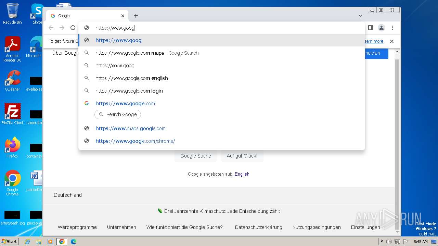This screenshot has width=438, height=246.
Task: Close the Google tab
Action: tap(123, 16)
